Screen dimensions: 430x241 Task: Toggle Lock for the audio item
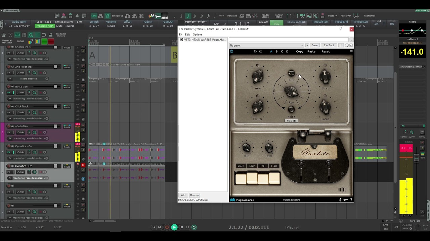(x=39, y=22)
